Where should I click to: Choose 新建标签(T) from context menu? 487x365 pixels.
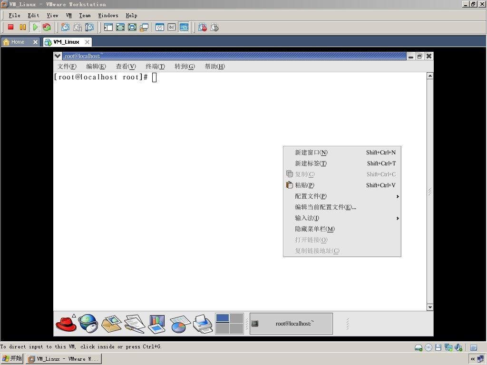(x=342, y=163)
